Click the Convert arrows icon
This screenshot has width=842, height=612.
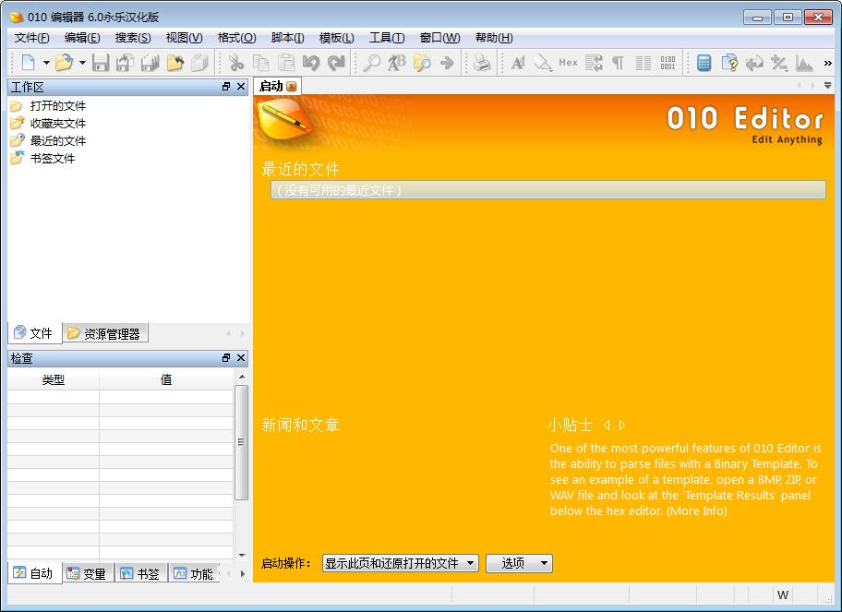pos(754,63)
